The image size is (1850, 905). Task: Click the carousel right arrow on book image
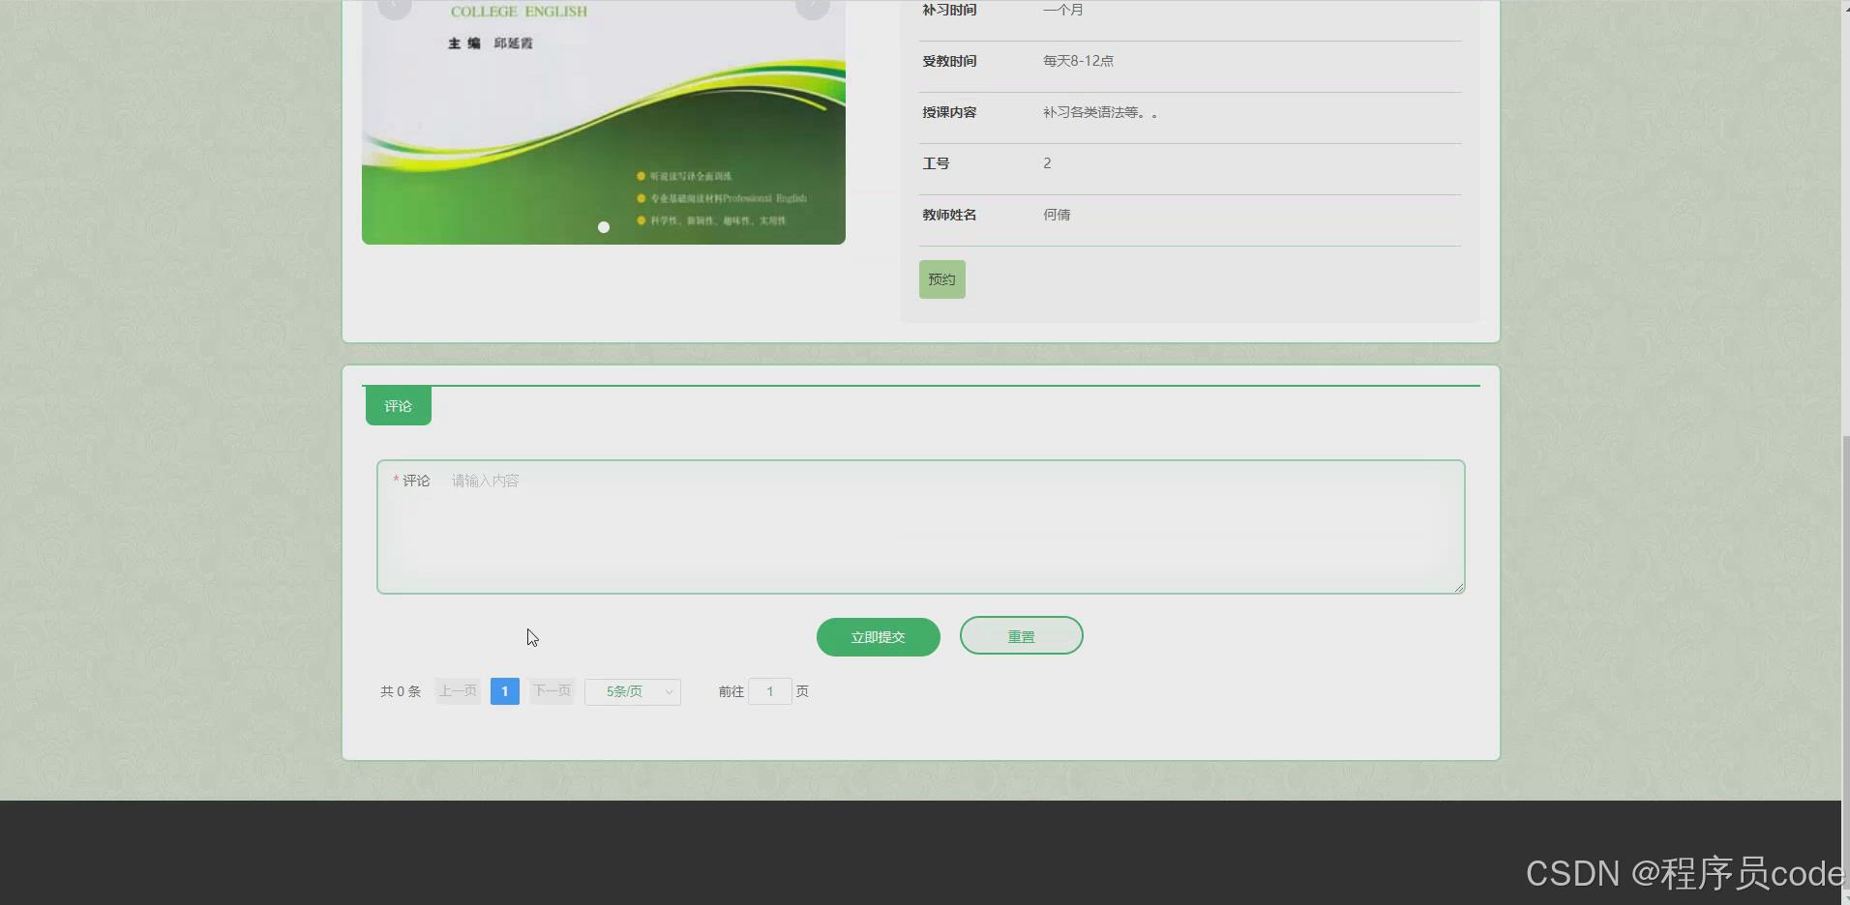813,6
